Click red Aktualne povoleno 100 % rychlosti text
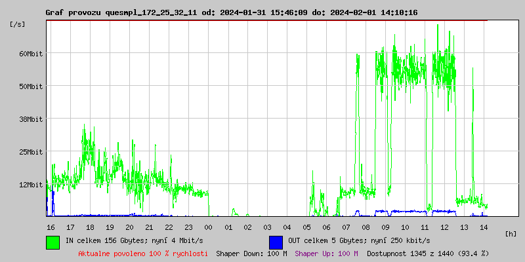Screen dimensions: 525x262 click(143, 253)
